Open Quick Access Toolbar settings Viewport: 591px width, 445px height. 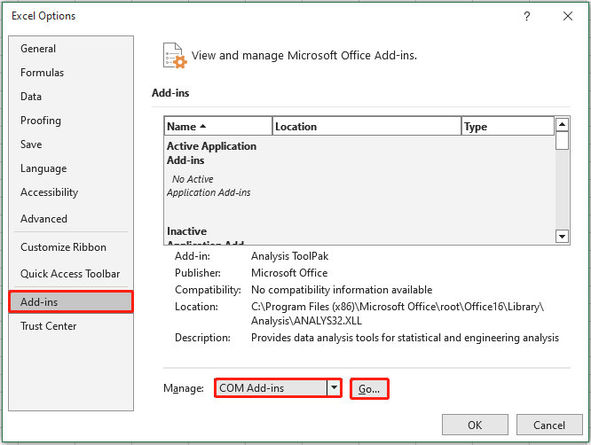pyautogui.click(x=70, y=274)
